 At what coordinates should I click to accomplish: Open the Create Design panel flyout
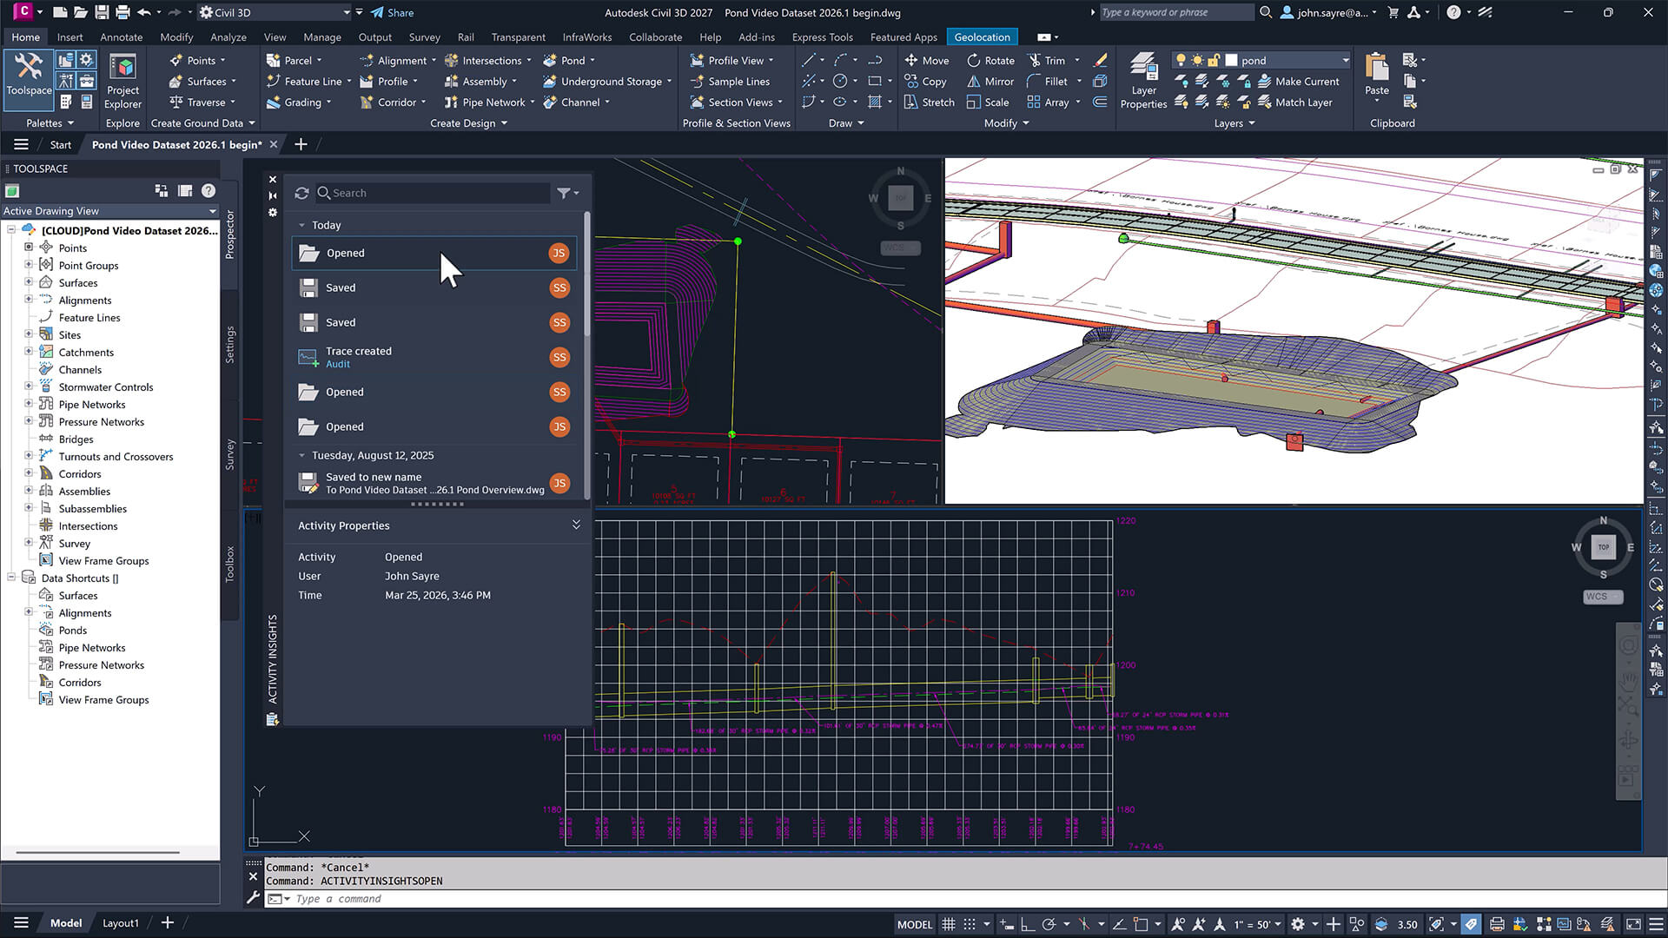coord(468,123)
